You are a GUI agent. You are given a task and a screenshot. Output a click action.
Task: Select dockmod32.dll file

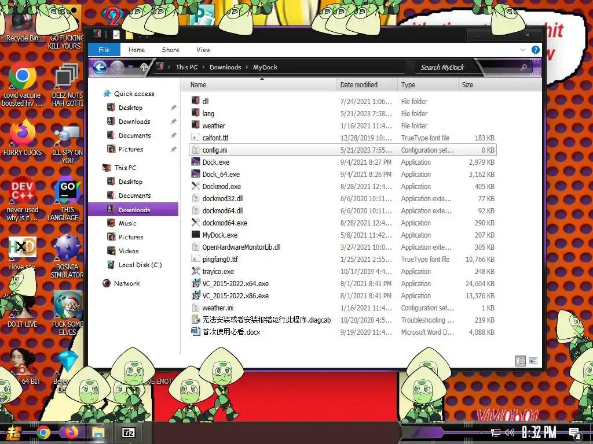(x=222, y=198)
